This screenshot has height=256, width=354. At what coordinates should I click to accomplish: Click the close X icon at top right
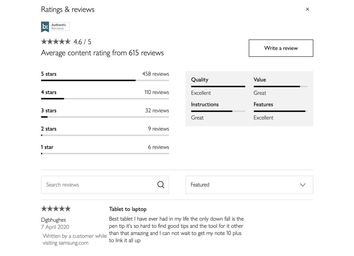(x=307, y=9)
